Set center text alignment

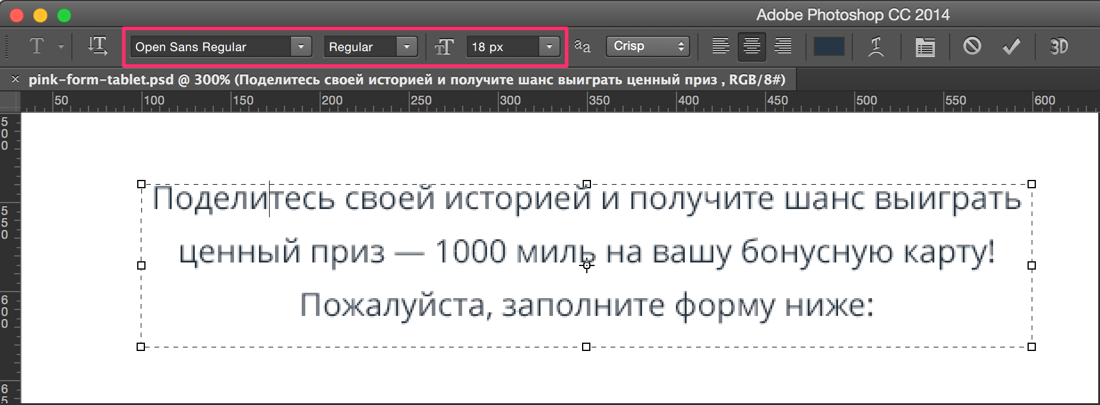point(751,46)
